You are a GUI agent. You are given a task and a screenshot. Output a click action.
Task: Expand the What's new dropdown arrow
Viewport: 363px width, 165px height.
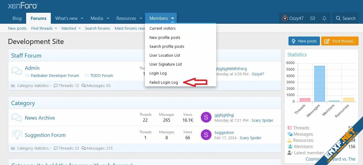[82, 18]
